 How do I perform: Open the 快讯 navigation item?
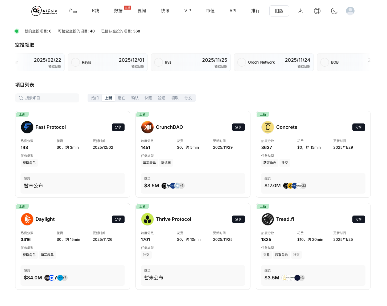[165, 11]
